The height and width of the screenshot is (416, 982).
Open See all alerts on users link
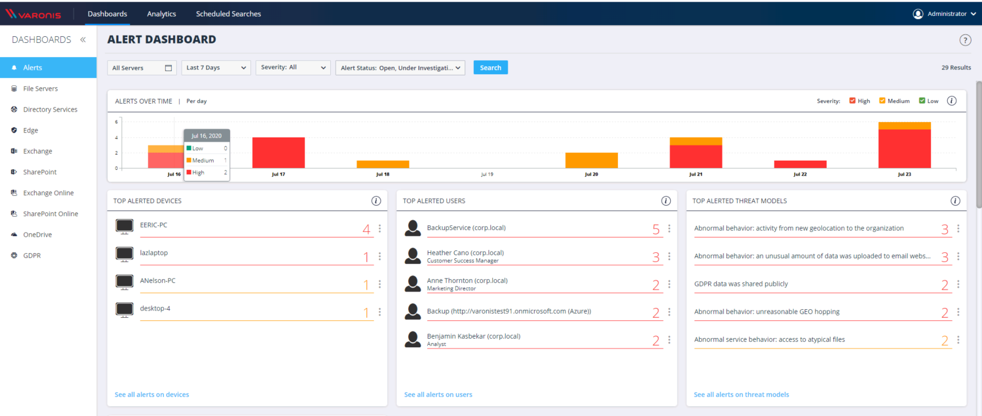438,395
